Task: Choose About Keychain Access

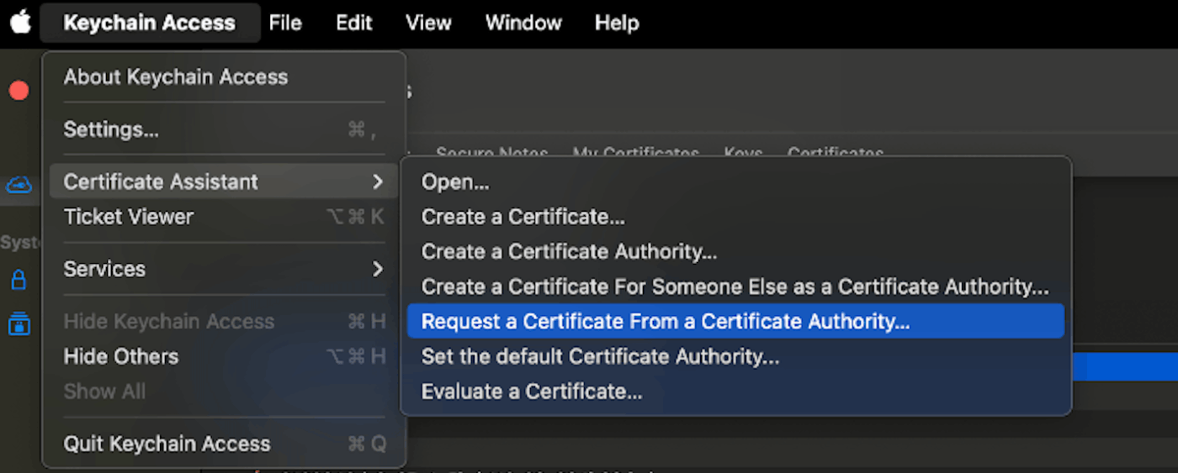Action: coord(224,77)
